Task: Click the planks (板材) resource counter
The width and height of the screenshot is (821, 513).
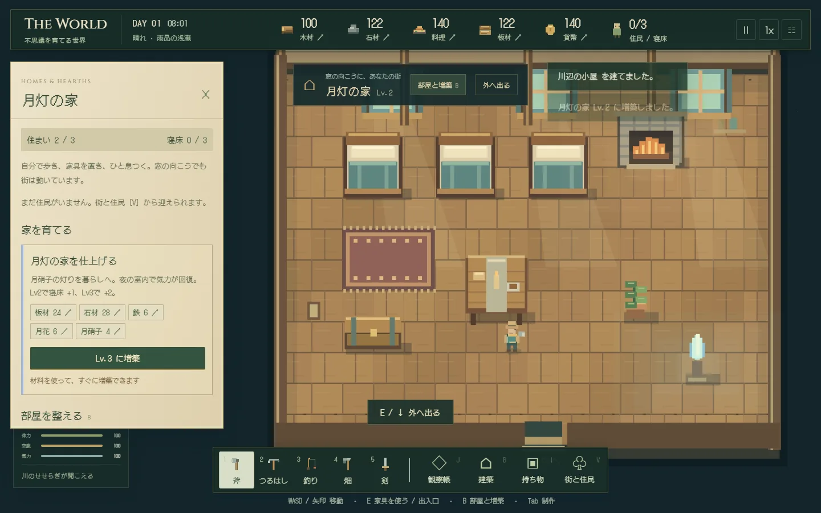Action: [x=501, y=30]
